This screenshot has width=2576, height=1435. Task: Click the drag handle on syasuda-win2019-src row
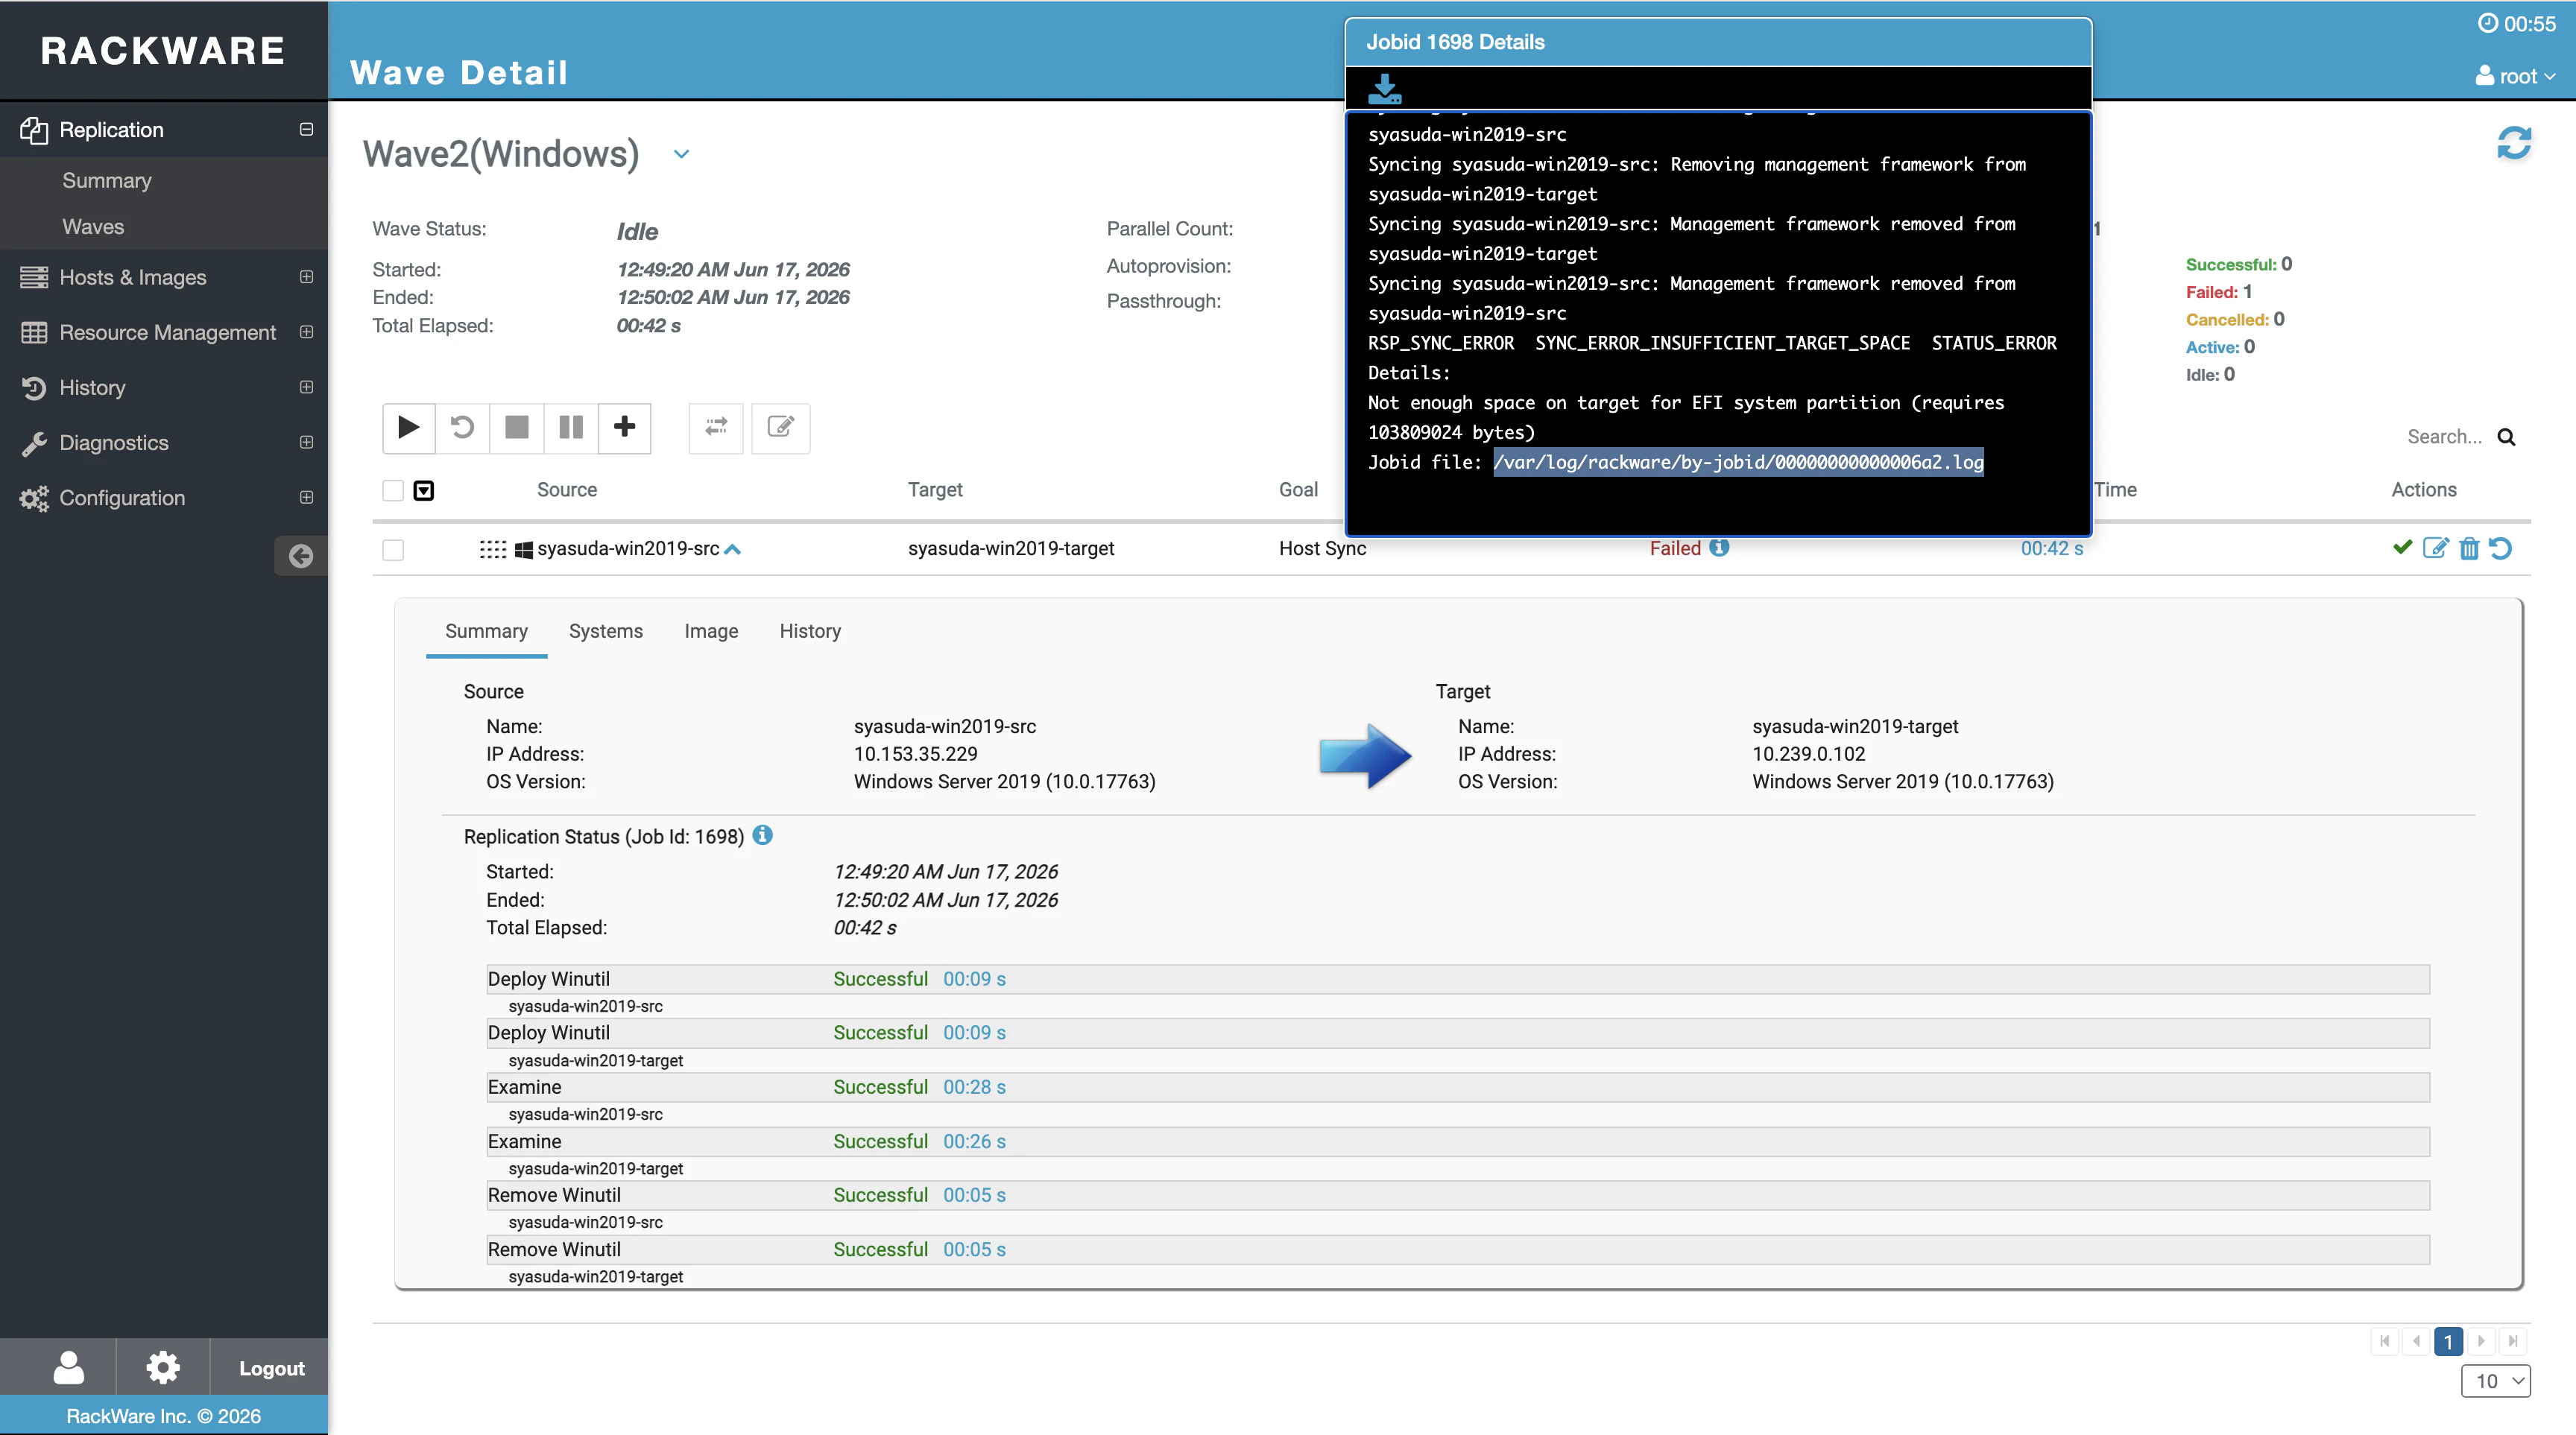493,548
